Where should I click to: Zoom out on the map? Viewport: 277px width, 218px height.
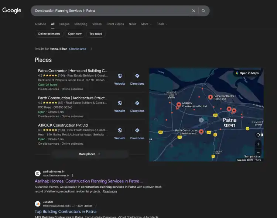coord(258,152)
